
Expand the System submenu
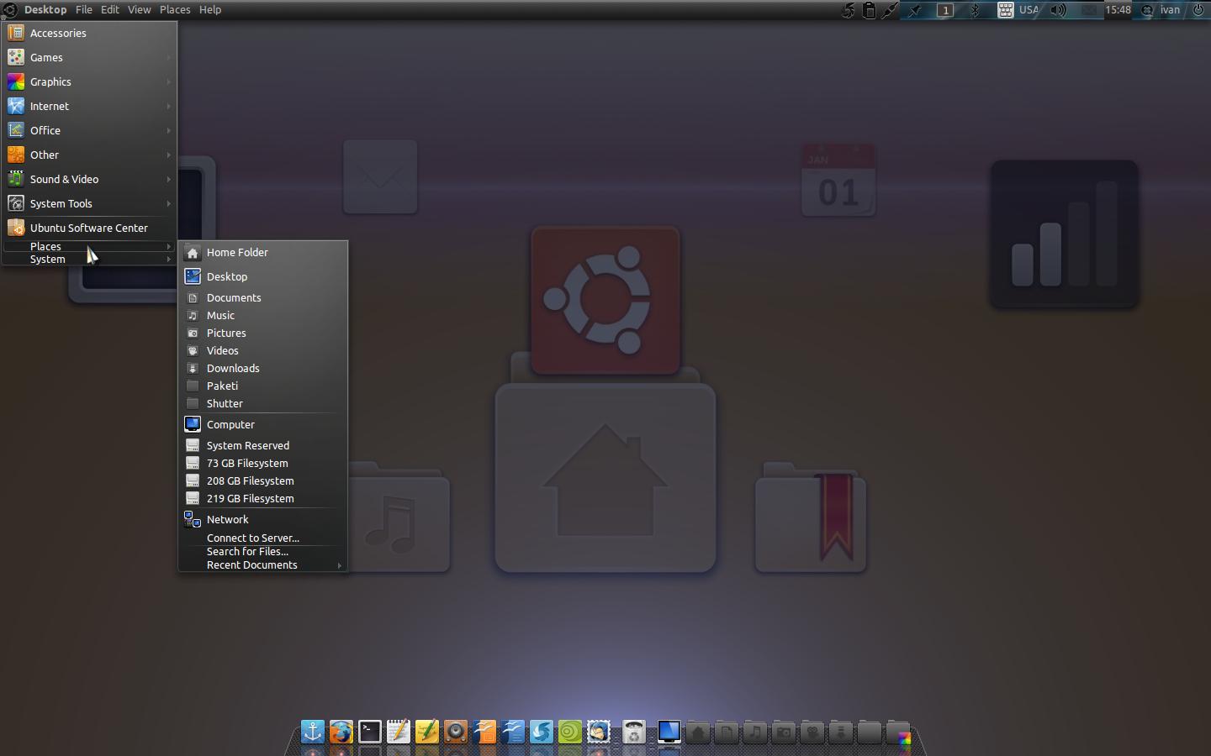tap(89, 259)
